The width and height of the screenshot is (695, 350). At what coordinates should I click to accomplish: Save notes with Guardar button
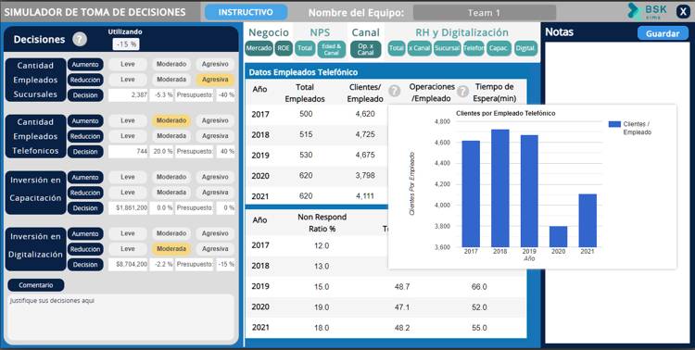(663, 33)
